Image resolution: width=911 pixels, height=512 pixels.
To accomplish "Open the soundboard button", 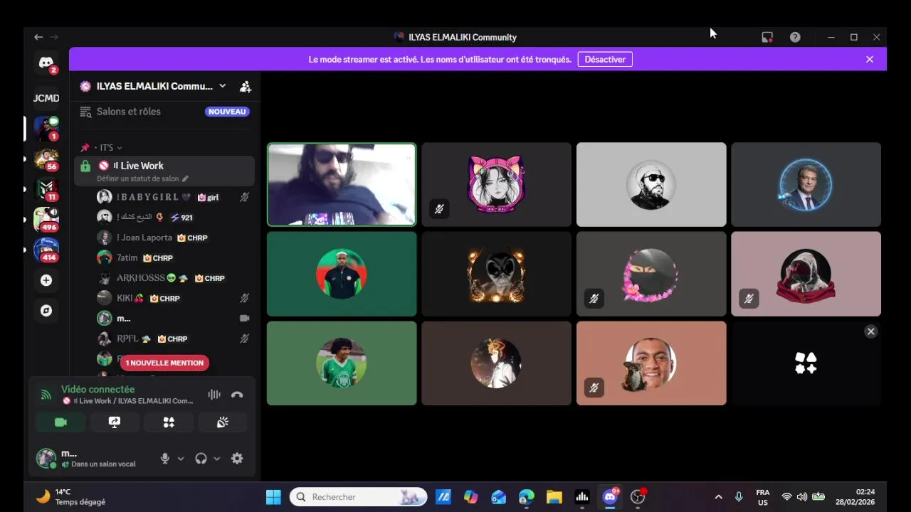I will tap(223, 422).
